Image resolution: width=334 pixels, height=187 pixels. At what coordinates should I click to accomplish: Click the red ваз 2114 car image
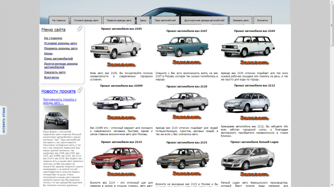(x=117, y=158)
